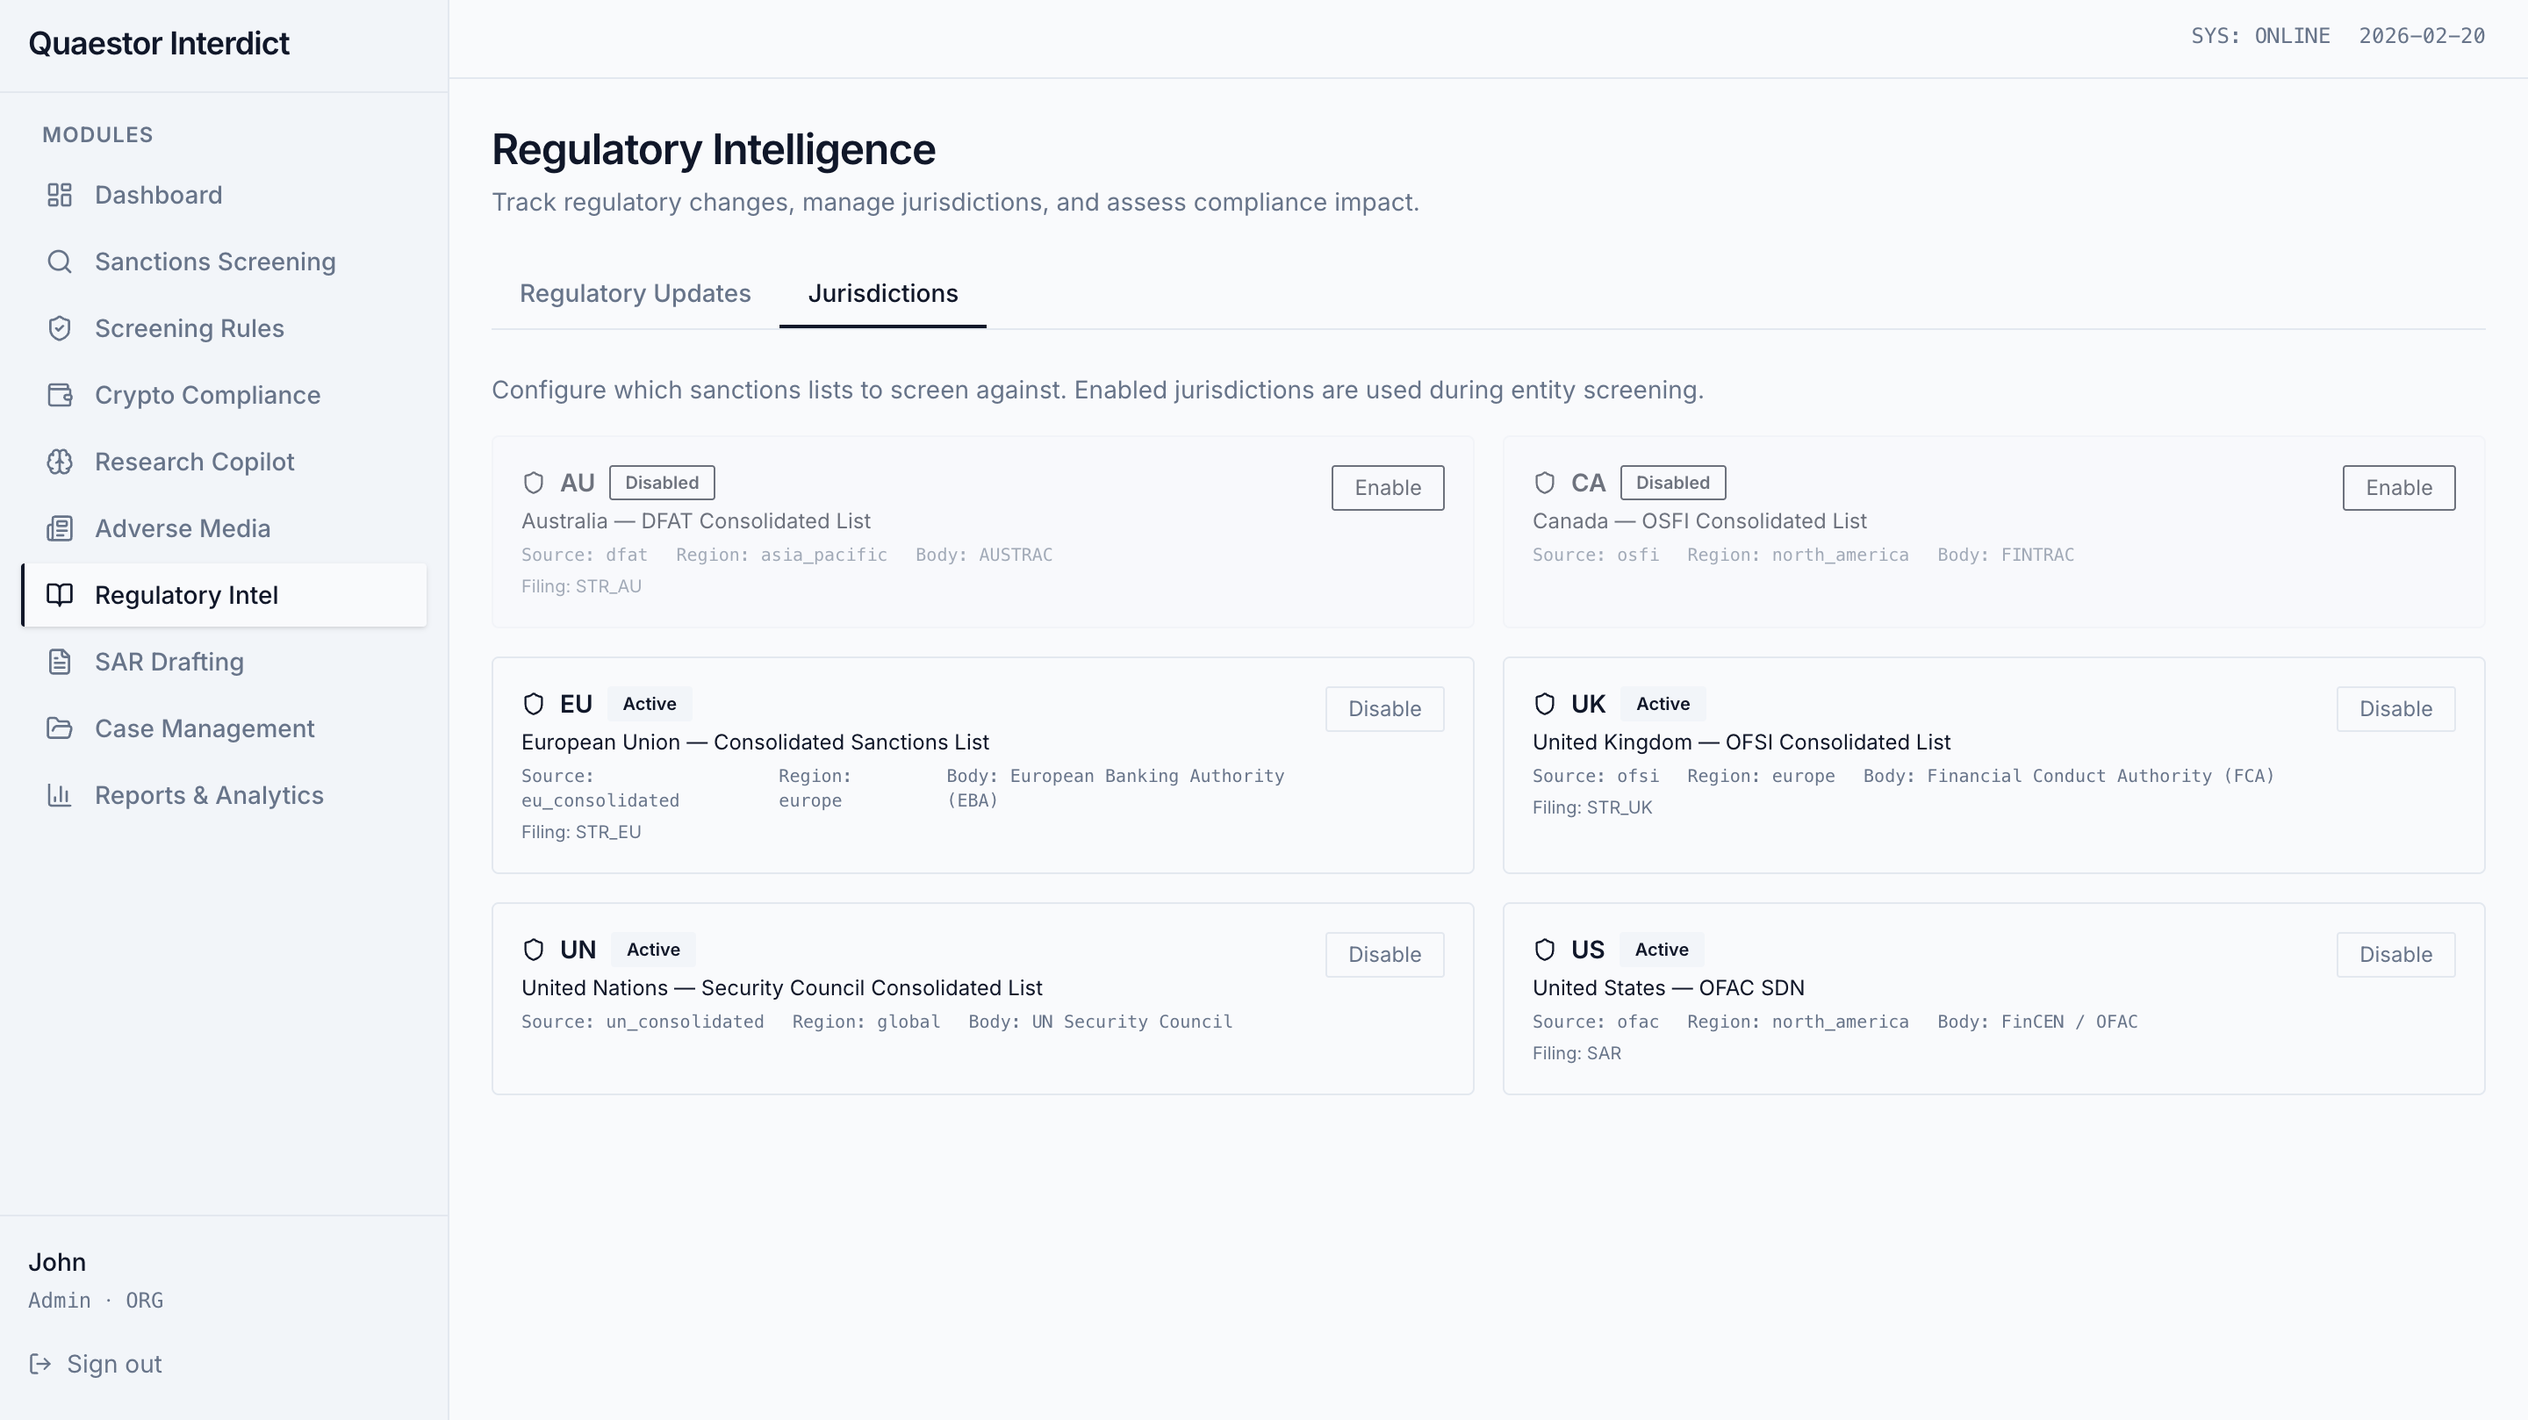
Task: Enable the CA Canada jurisdiction
Action: pos(2397,488)
